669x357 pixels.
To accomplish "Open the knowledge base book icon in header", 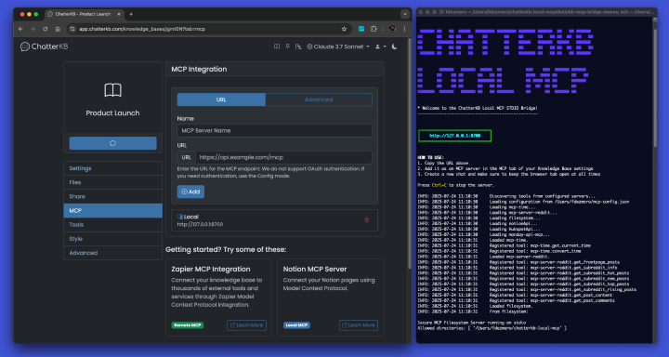I will click(x=277, y=46).
